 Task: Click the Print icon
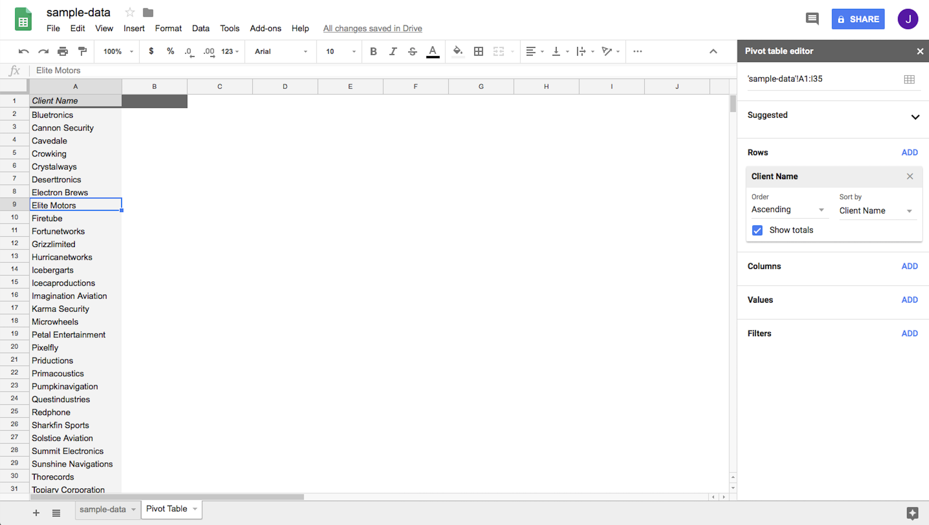pyautogui.click(x=62, y=51)
